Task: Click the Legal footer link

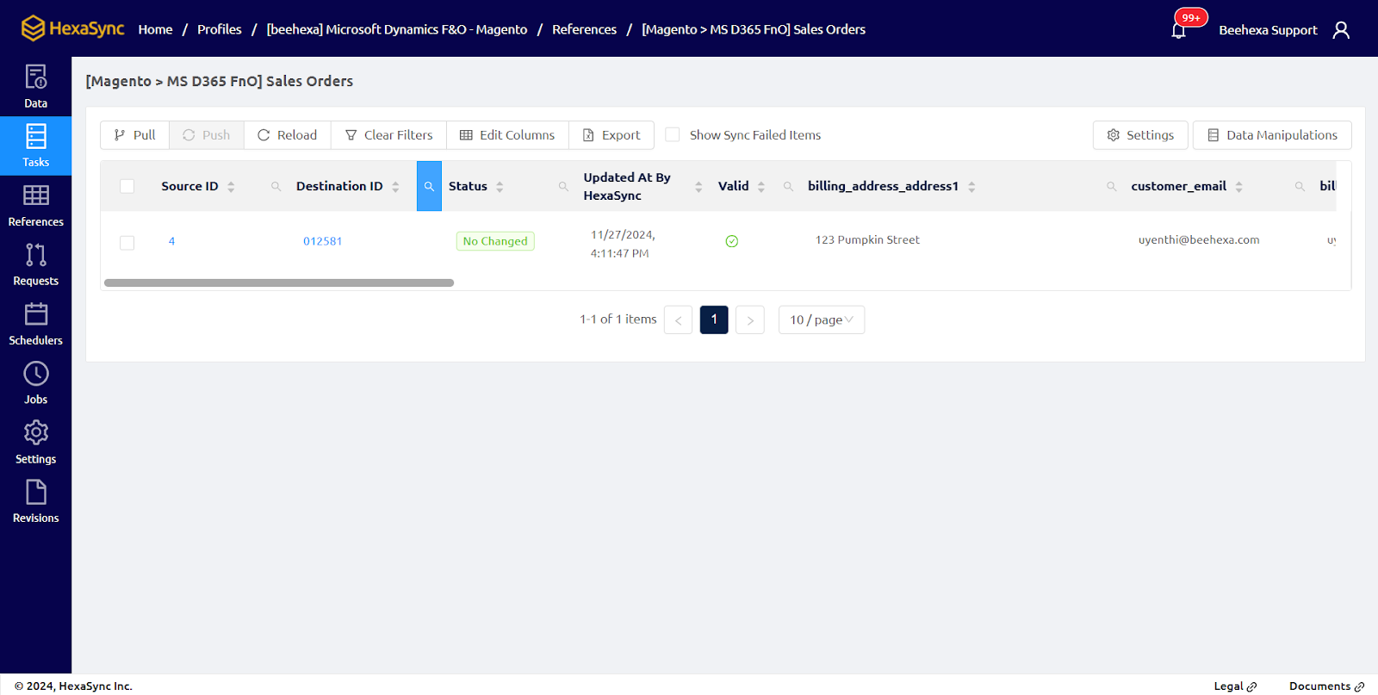Action: pos(1235,686)
